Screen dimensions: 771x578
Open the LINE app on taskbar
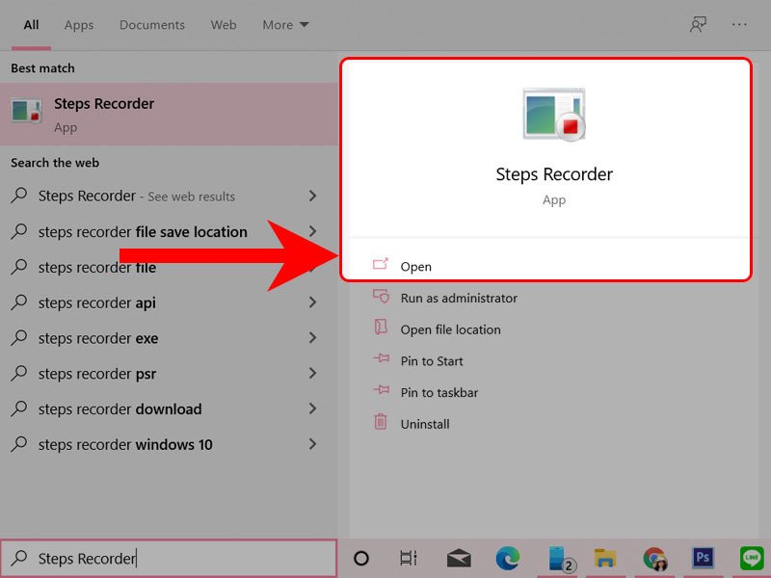[752, 559]
